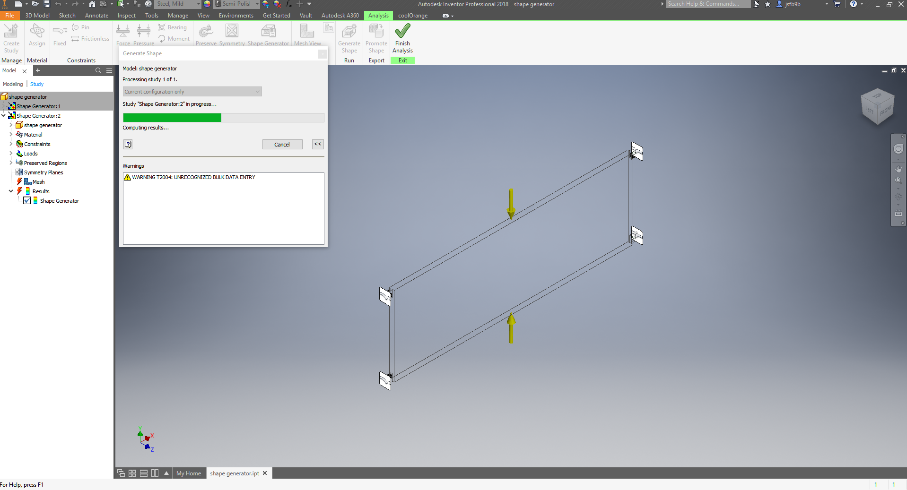
Task: Open the Assign material tool
Action: tap(37, 31)
